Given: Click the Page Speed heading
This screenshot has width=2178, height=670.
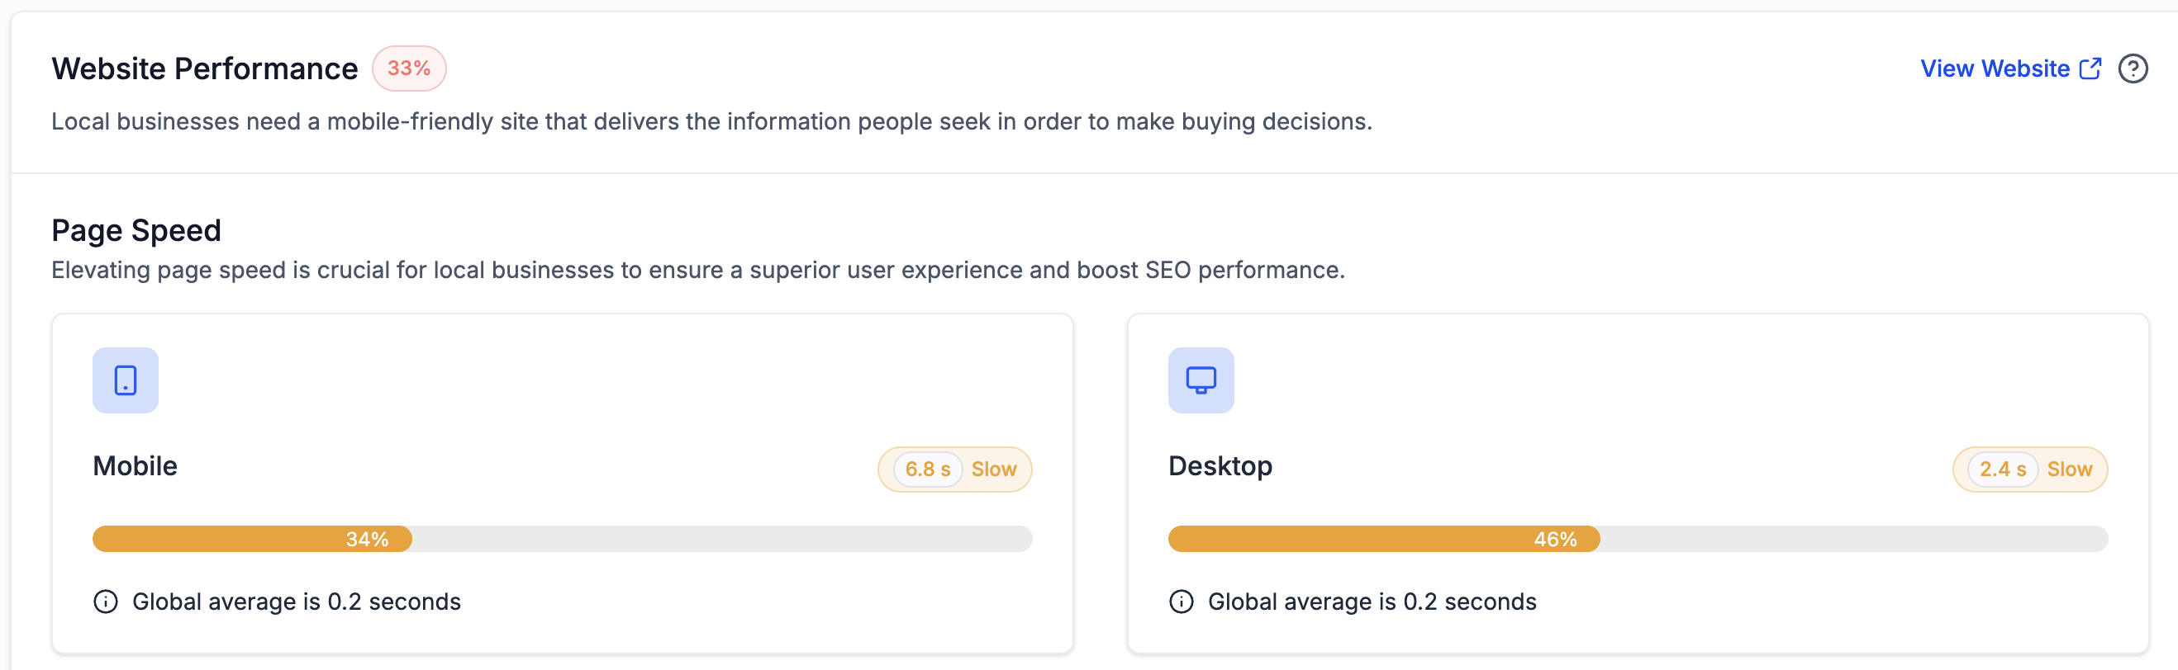Looking at the screenshot, I should click(136, 230).
